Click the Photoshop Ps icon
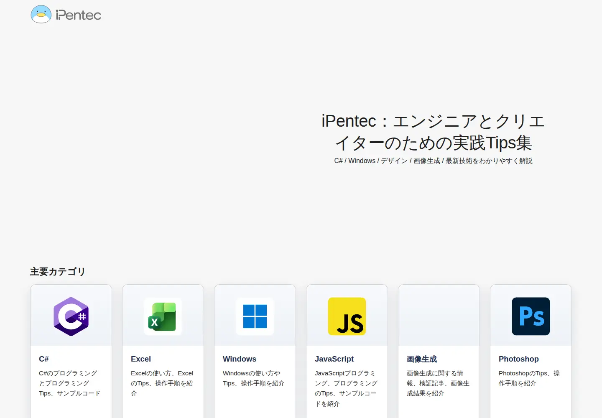Image resolution: width=602 pixels, height=418 pixels. pos(531,316)
